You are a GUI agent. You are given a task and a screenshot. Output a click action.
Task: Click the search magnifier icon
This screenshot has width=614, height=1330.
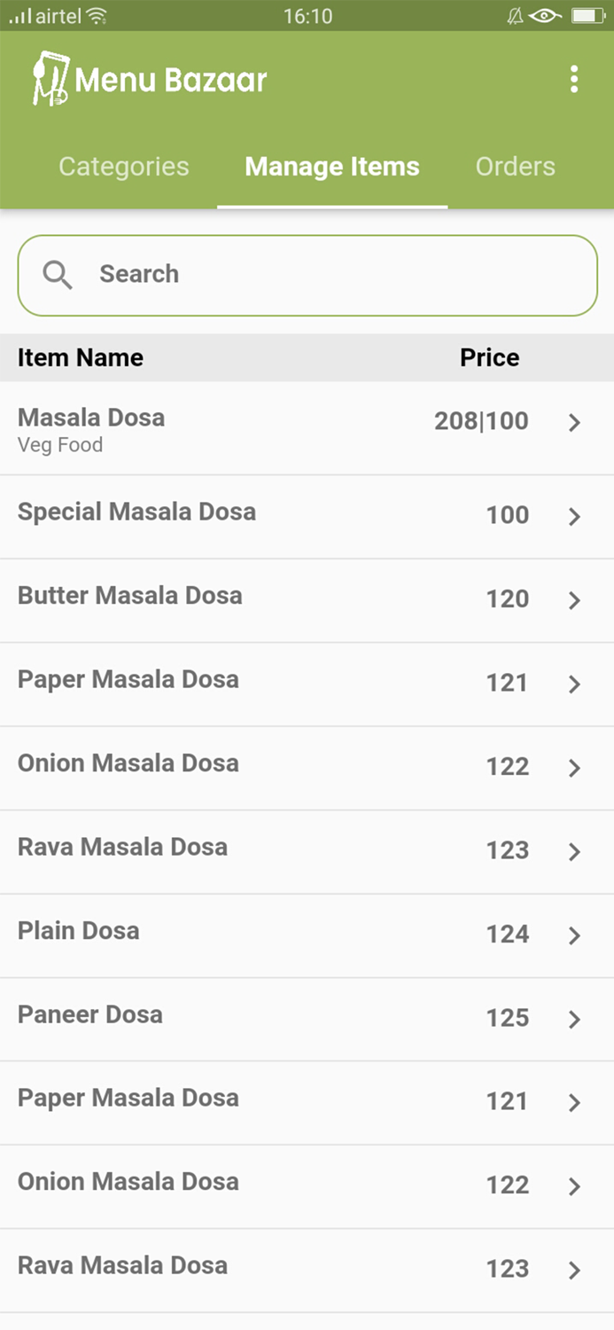click(58, 275)
